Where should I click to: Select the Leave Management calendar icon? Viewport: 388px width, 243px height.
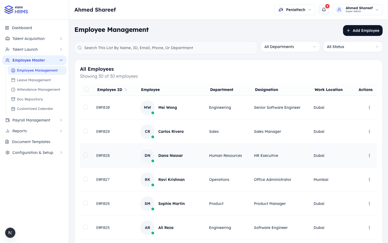click(13, 80)
